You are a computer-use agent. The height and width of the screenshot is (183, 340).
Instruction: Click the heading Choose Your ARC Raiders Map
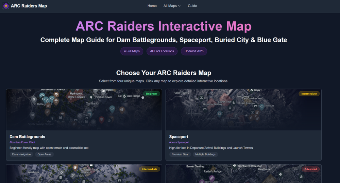(164, 73)
